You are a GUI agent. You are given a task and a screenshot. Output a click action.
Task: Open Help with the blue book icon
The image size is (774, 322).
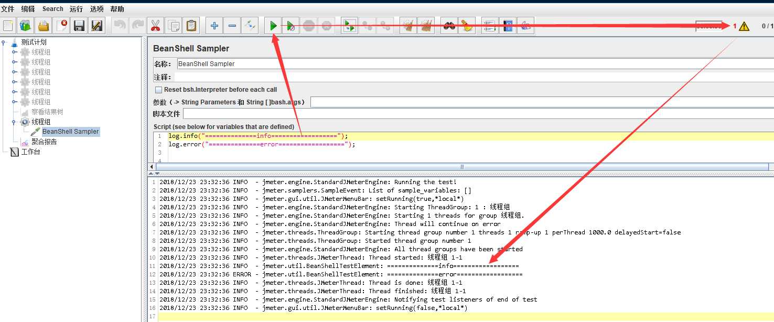coord(508,26)
